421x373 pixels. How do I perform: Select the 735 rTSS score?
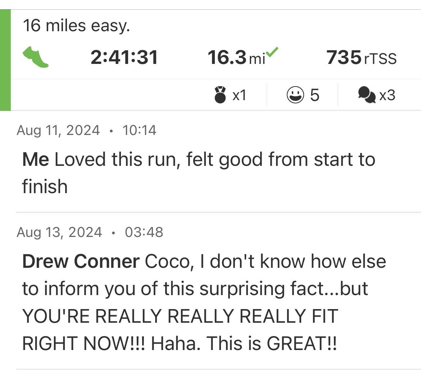(x=361, y=58)
